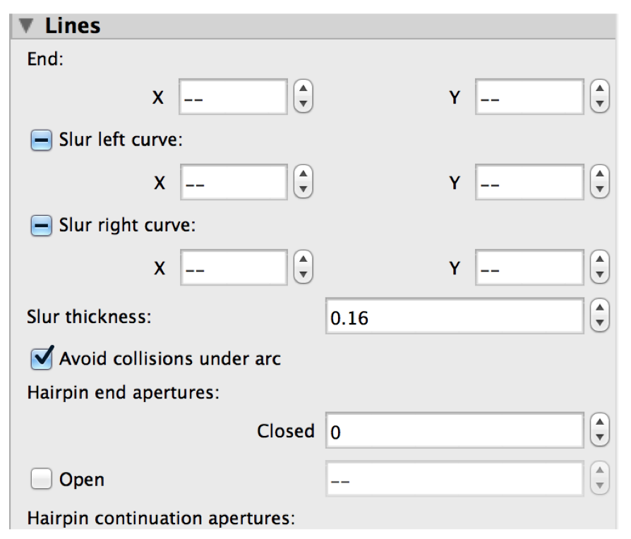The width and height of the screenshot is (631, 539).
Task: Increase Closed aperture value stepper
Action: [x=599, y=424]
